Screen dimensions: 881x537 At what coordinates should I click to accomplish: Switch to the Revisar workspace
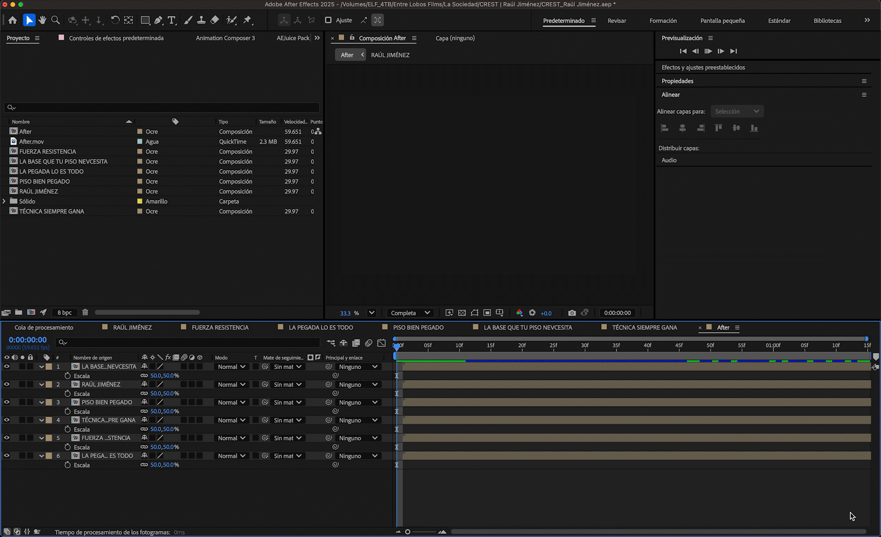pyautogui.click(x=616, y=21)
